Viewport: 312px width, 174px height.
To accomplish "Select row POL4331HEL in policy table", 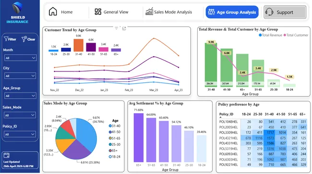I will 263,143.
